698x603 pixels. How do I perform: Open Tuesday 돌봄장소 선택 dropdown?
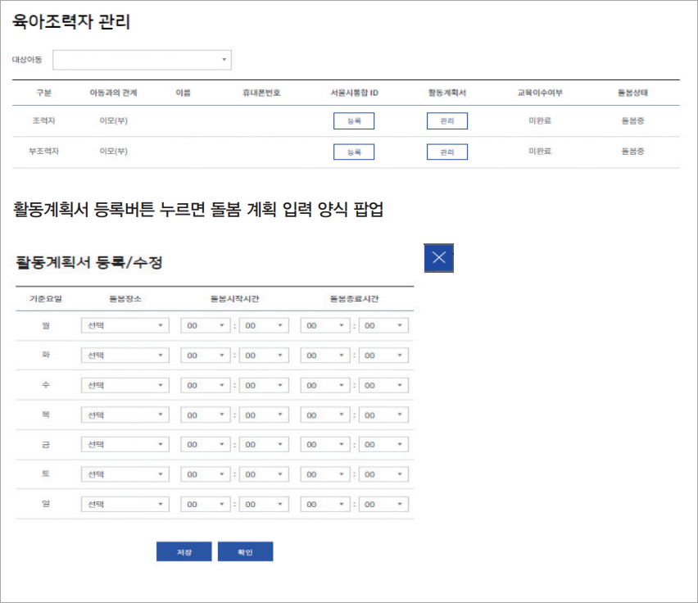(125, 355)
